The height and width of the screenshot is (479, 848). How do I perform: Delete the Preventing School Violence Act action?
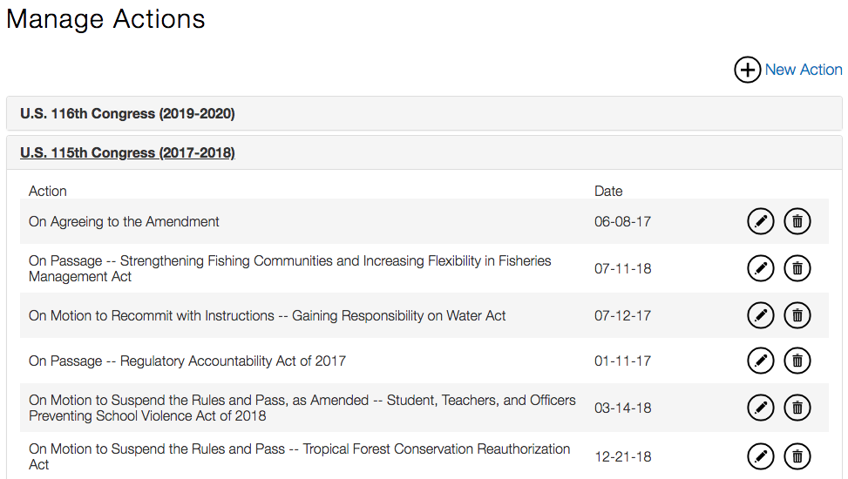pyautogui.click(x=797, y=408)
